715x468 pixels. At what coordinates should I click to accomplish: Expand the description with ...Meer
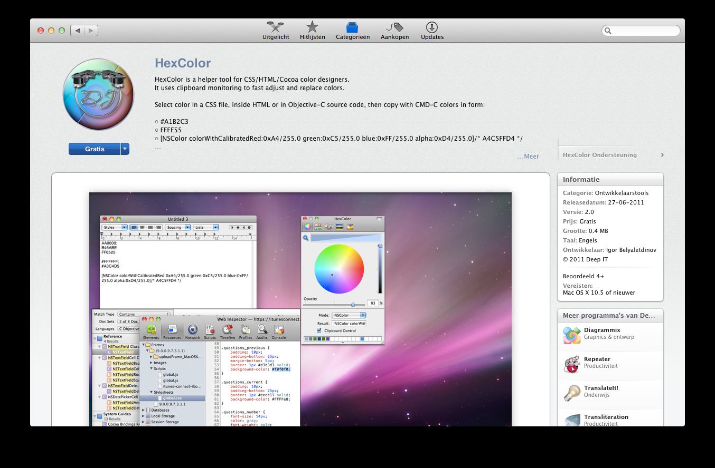528,156
